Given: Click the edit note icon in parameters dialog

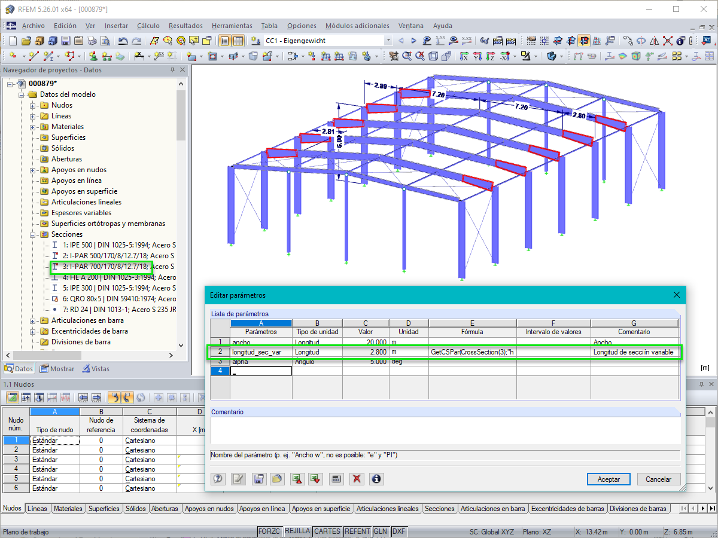Looking at the screenshot, I should (238, 479).
